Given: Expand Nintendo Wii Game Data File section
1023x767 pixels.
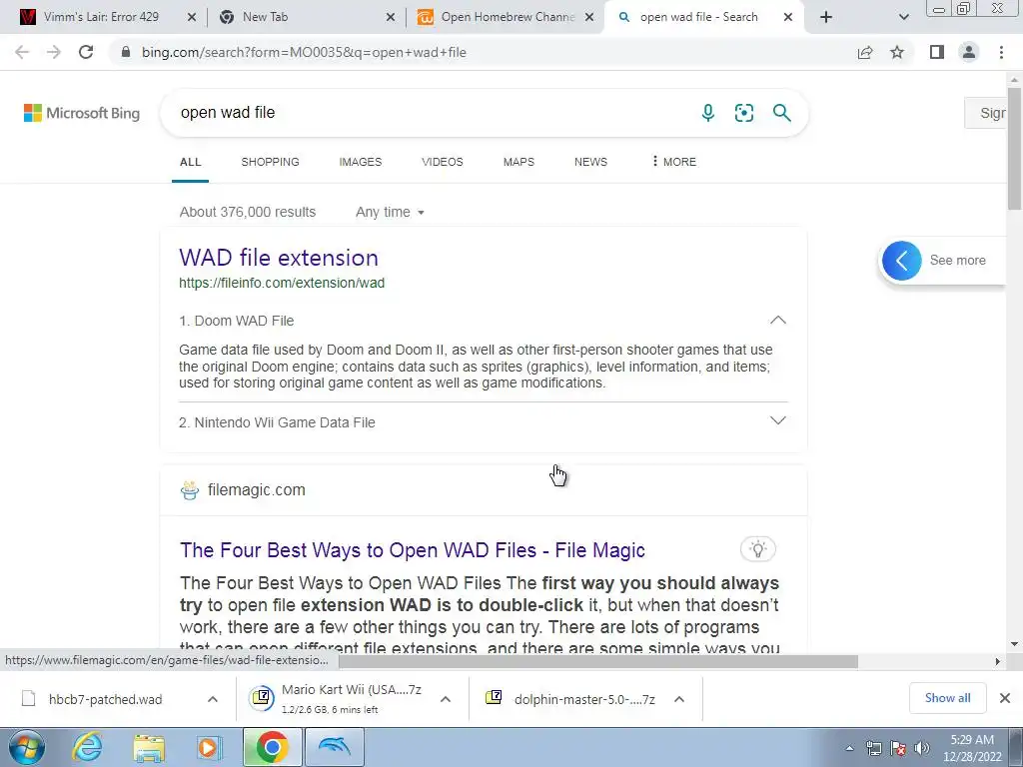Looking at the screenshot, I should pyautogui.click(x=777, y=420).
